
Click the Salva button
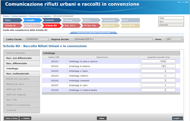(102, 118)
